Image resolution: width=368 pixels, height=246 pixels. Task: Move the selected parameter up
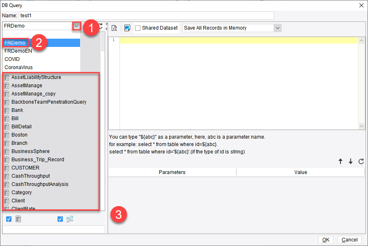(340, 161)
